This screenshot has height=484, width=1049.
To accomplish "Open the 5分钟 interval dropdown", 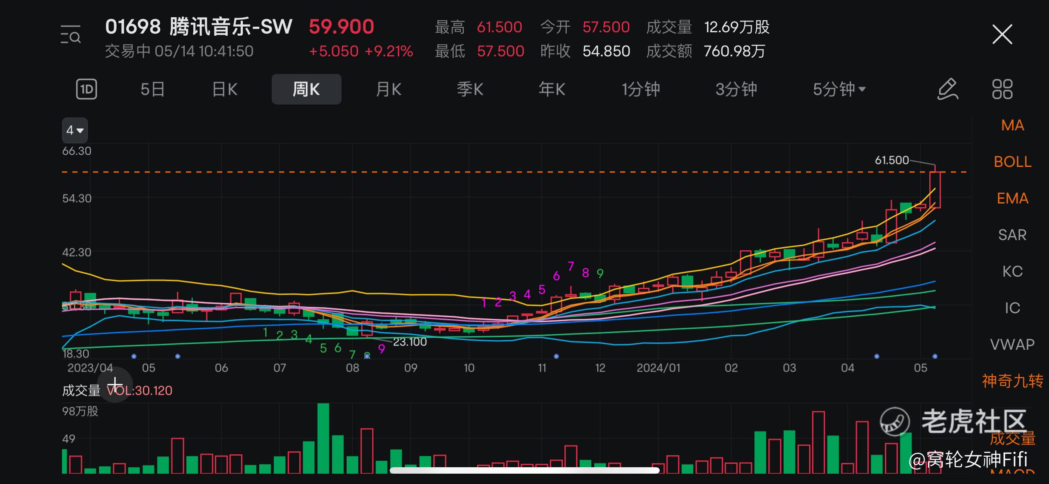I will click(x=839, y=89).
